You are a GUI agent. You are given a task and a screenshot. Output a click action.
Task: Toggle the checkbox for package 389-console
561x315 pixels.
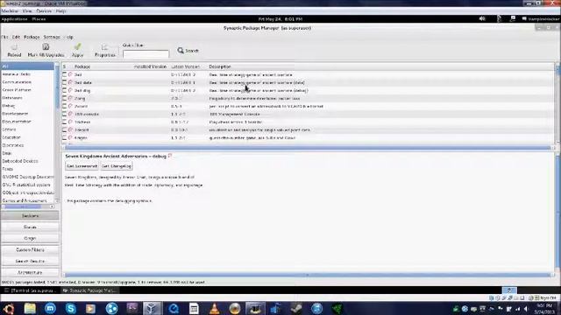(64, 114)
